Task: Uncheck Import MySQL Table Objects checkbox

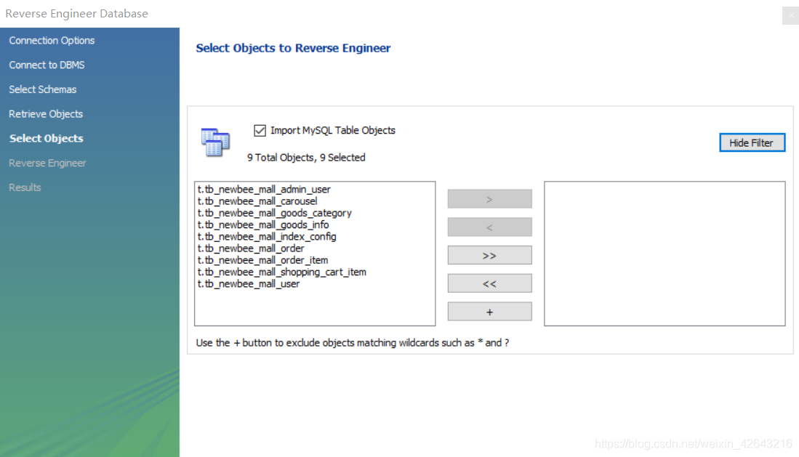Action: tap(260, 131)
